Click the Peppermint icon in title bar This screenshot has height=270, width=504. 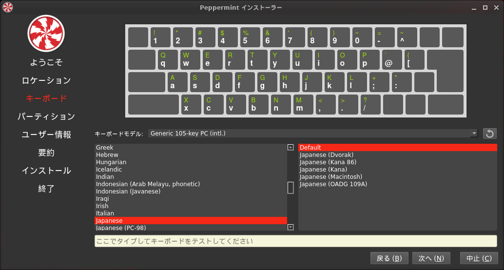[8, 7]
